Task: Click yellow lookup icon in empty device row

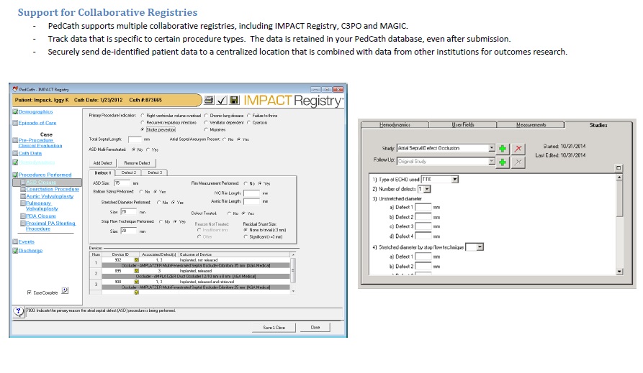Action: [137, 293]
